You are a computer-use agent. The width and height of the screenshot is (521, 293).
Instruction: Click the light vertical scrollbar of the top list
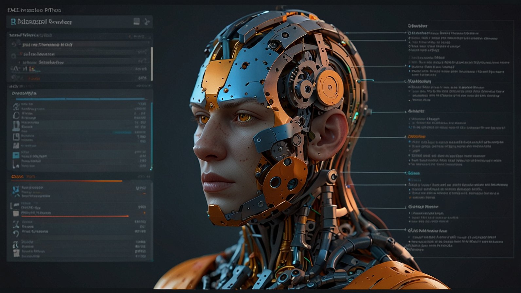152,64
